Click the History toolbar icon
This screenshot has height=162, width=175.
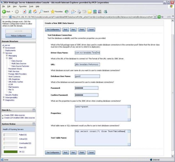67,12
